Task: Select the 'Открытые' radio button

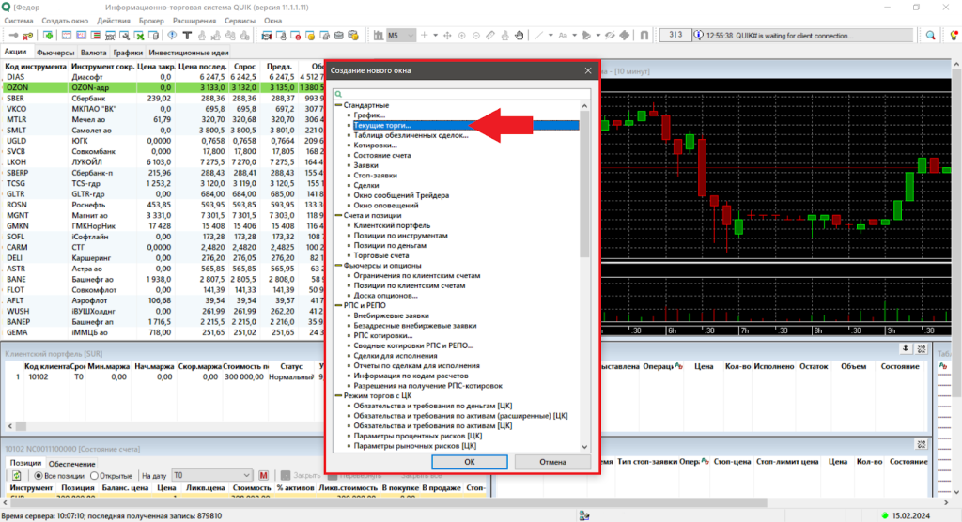Action: coord(95,476)
